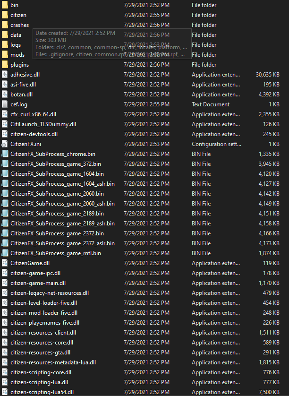This screenshot has width=289, height=396.
Task: Click the cfx_curl_x86_64.dll file icon
Action: [5, 114]
